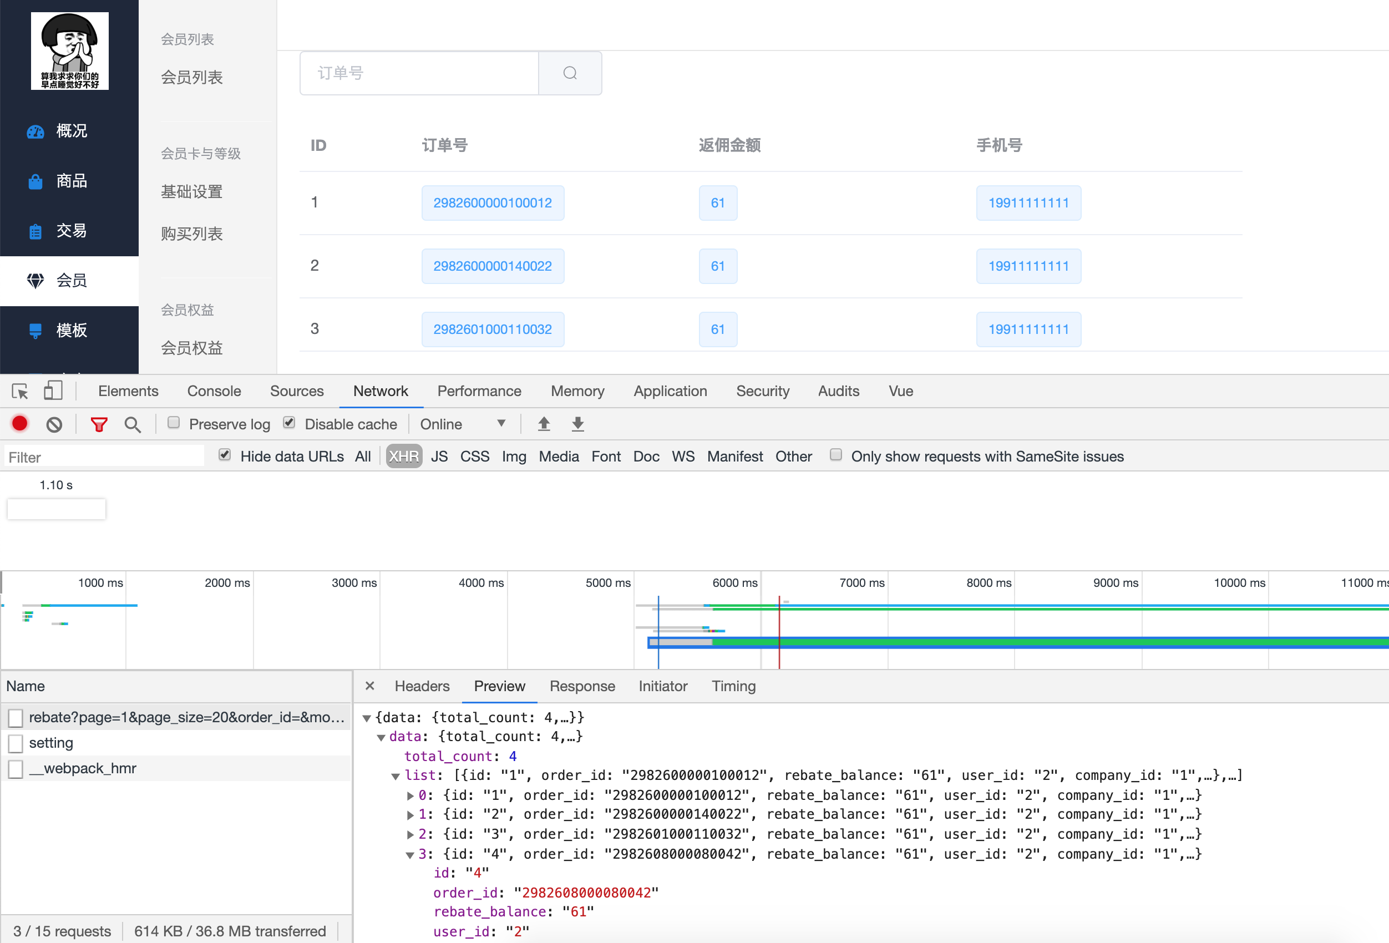Toggle the device toolbar icon

click(53, 391)
